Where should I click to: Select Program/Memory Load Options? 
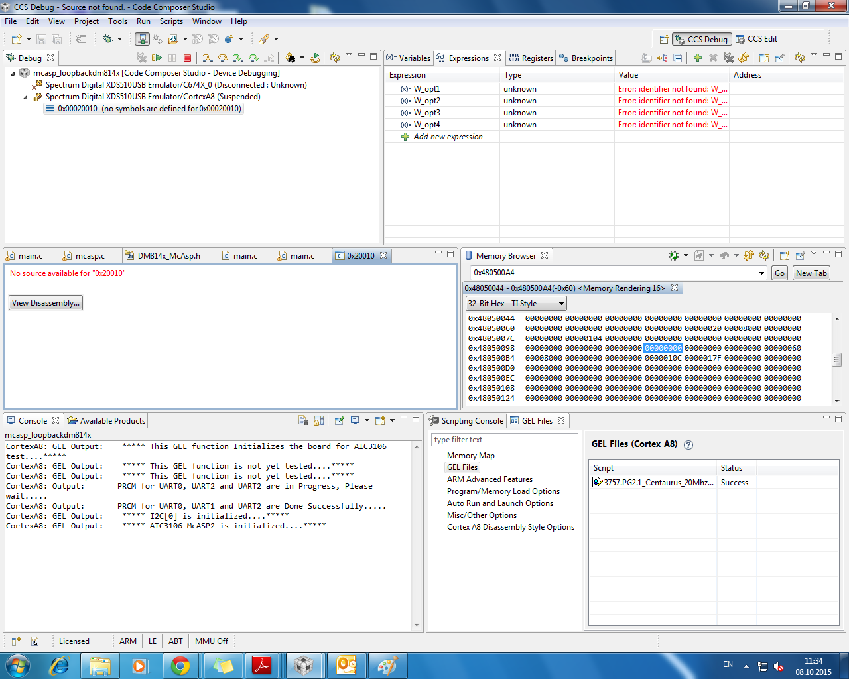(x=503, y=491)
